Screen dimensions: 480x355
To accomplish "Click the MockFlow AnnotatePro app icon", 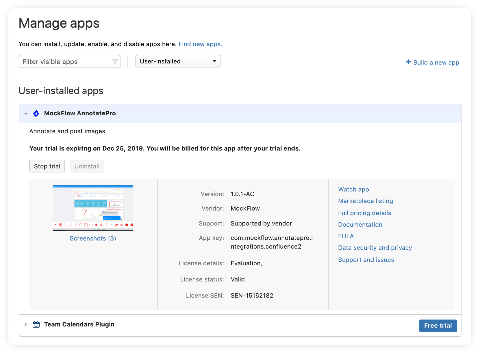I will pyautogui.click(x=36, y=113).
